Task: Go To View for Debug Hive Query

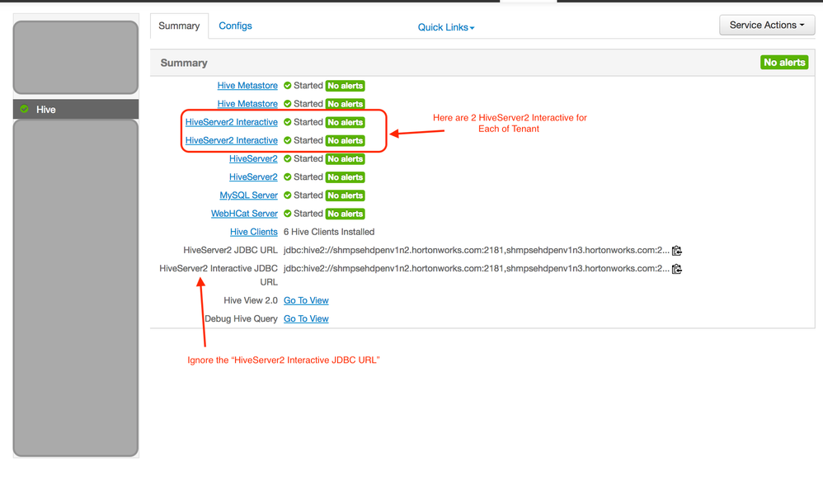Action: pyautogui.click(x=306, y=318)
